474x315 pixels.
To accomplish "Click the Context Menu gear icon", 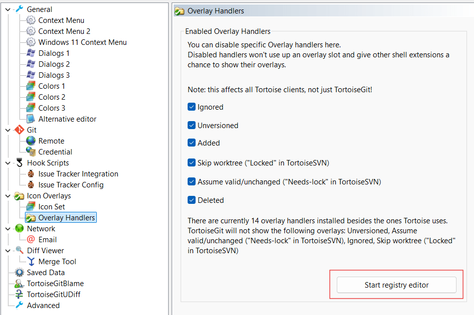I will (31, 20).
